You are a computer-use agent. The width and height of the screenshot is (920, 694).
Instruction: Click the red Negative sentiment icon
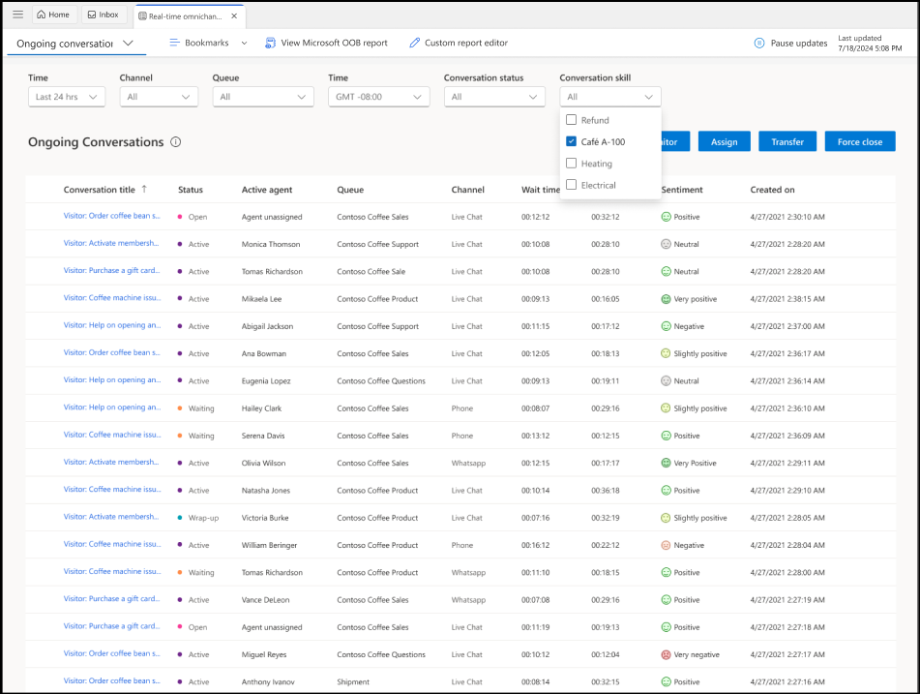pyautogui.click(x=667, y=545)
